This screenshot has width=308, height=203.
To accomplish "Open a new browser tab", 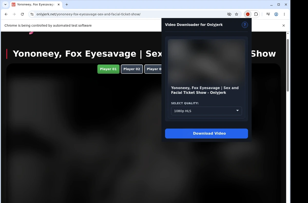I will pyautogui.click(x=67, y=4).
